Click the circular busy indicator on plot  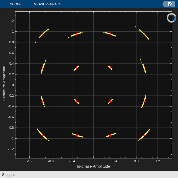click(x=171, y=18)
